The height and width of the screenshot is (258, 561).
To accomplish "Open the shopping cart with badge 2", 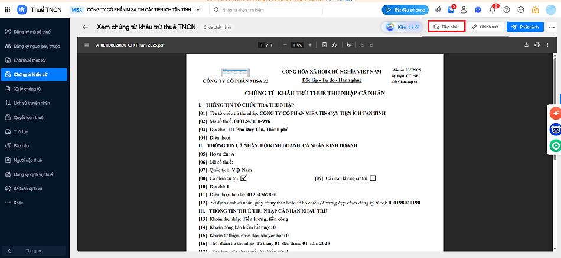I will (x=451, y=9).
